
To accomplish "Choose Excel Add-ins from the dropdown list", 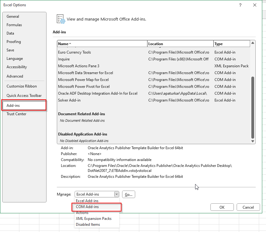I will tap(97, 201).
